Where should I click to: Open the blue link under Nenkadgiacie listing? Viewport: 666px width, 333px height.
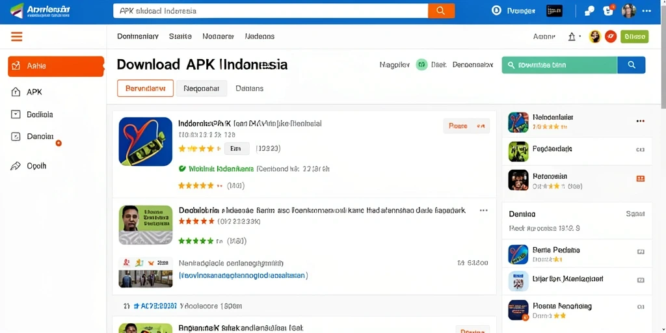243,275
